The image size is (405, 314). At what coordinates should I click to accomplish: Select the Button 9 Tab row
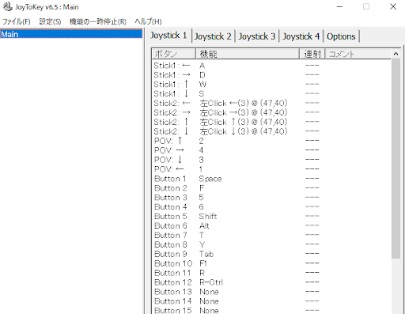click(x=271, y=254)
